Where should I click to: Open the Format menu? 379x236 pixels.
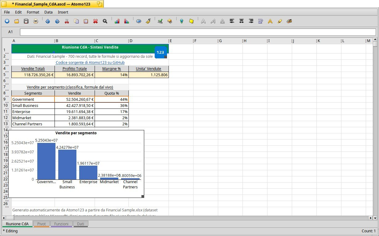pos(33,12)
